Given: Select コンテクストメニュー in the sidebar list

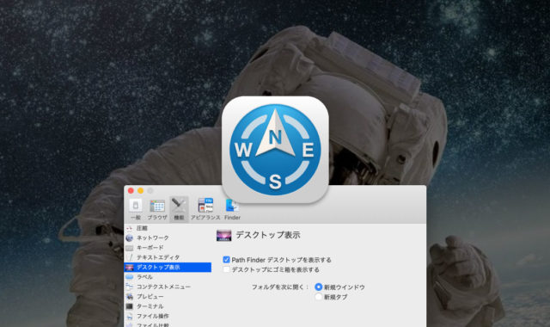Looking at the screenshot, I should [168, 287].
